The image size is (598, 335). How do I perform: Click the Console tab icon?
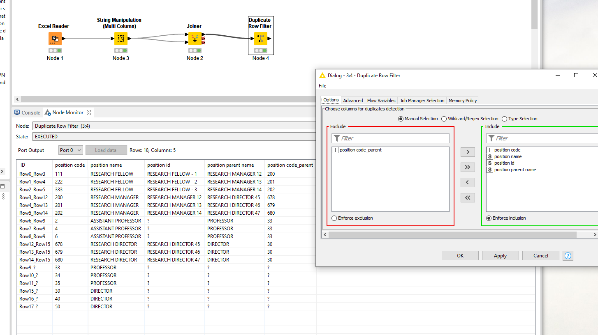[17, 112]
